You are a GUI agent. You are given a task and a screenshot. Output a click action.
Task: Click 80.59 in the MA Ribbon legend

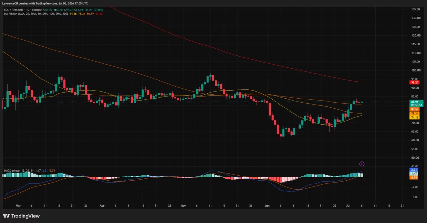(x=91, y=14)
